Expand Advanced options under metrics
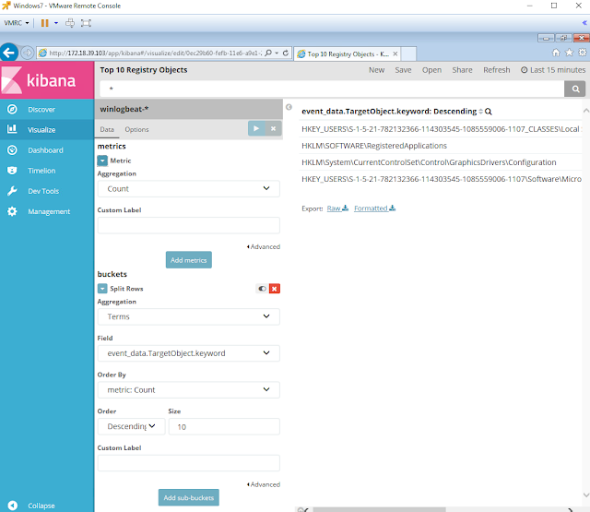This screenshot has width=590, height=512. pos(264,246)
